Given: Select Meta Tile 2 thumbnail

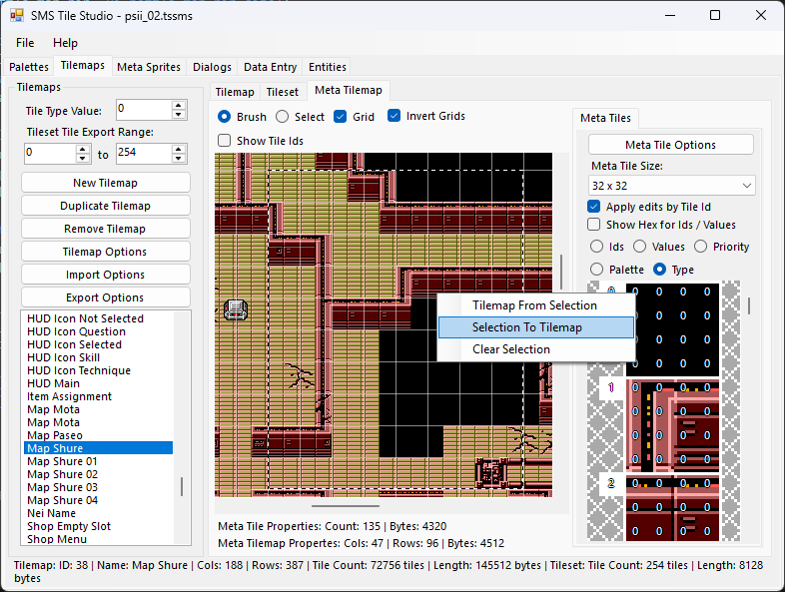Looking at the screenshot, I should point(672,508).
